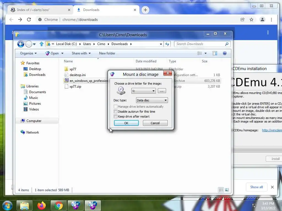Open the drive letter V: dropdown
This screenshot has height=211, width=282.
click(143, 91)
